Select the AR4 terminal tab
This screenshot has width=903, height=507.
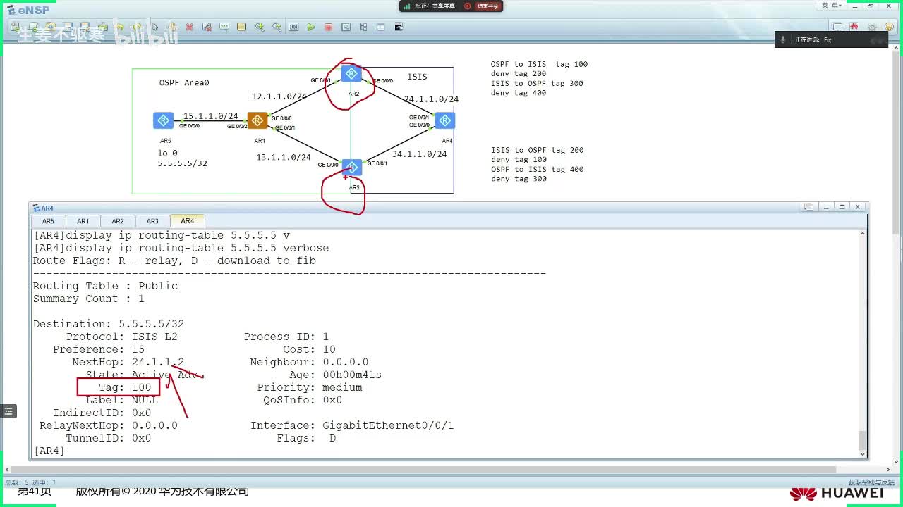(187, 221)
